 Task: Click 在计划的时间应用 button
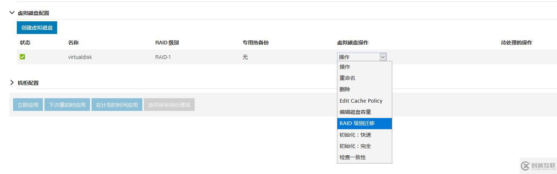pyautogui.click(x=117, y=105)
